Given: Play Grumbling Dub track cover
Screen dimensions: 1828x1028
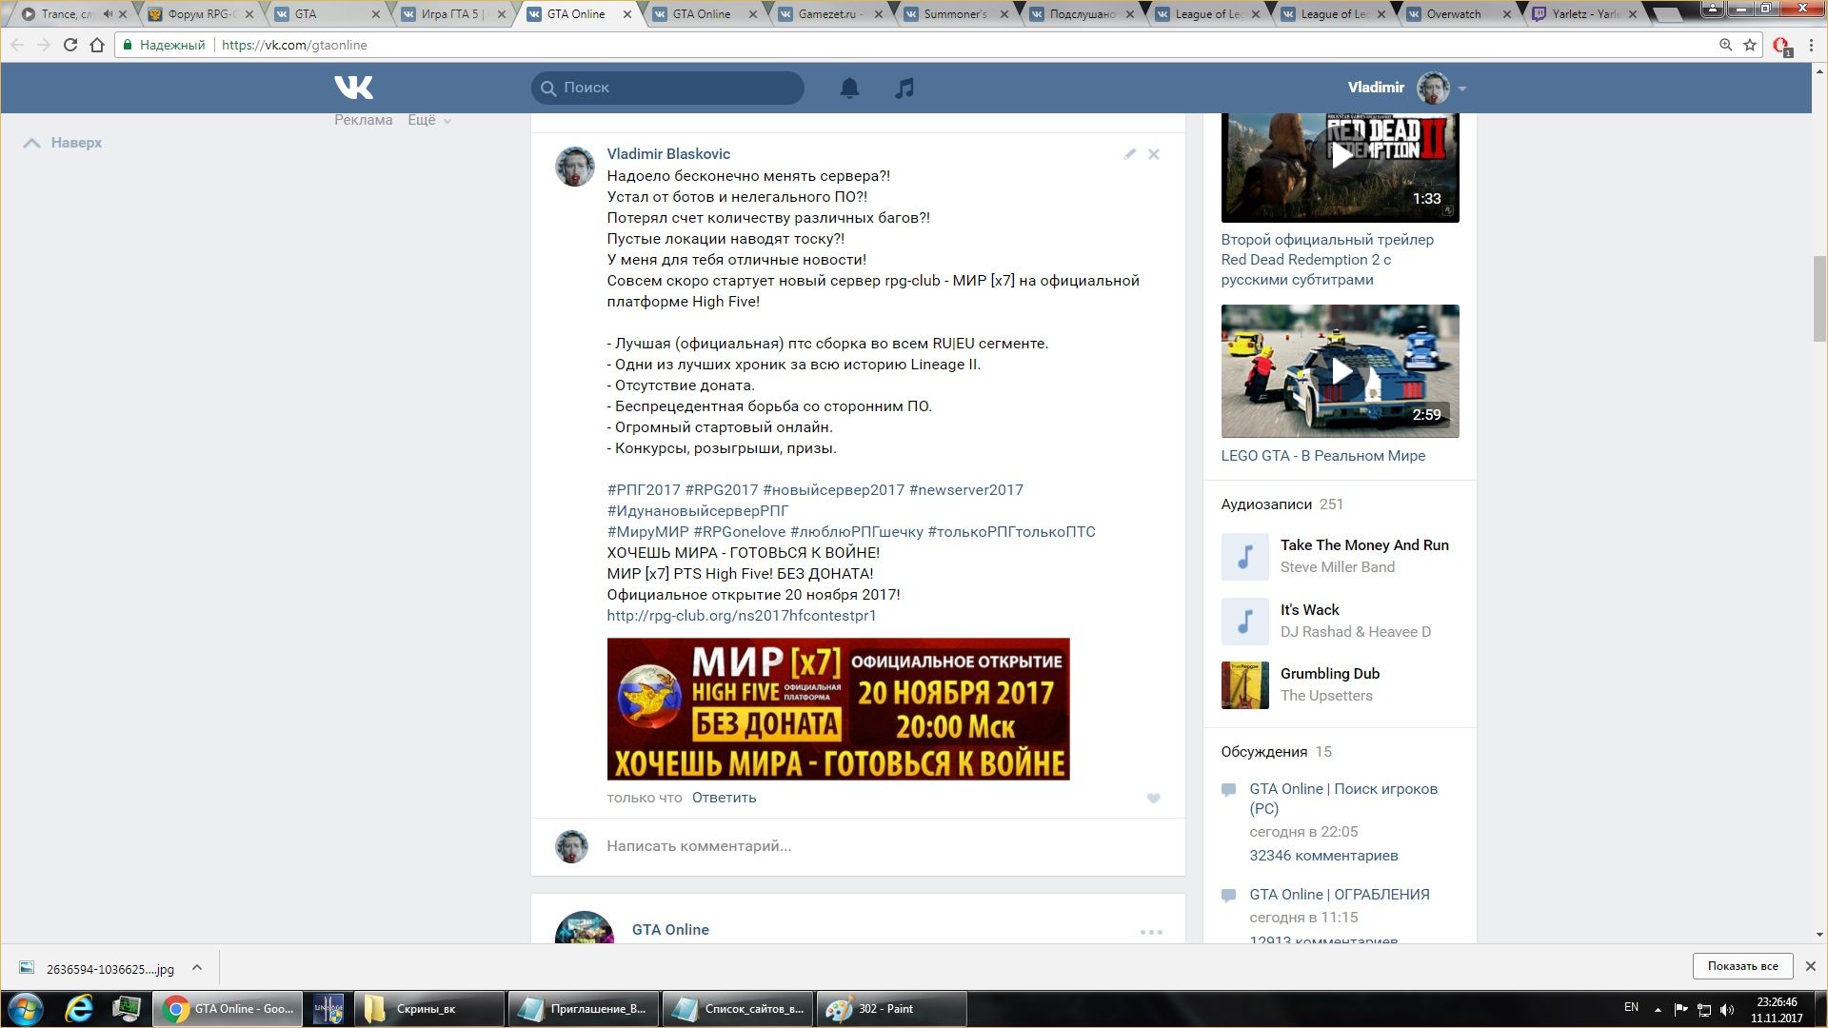Looking at the screenshot, I should pos(1244,685).
